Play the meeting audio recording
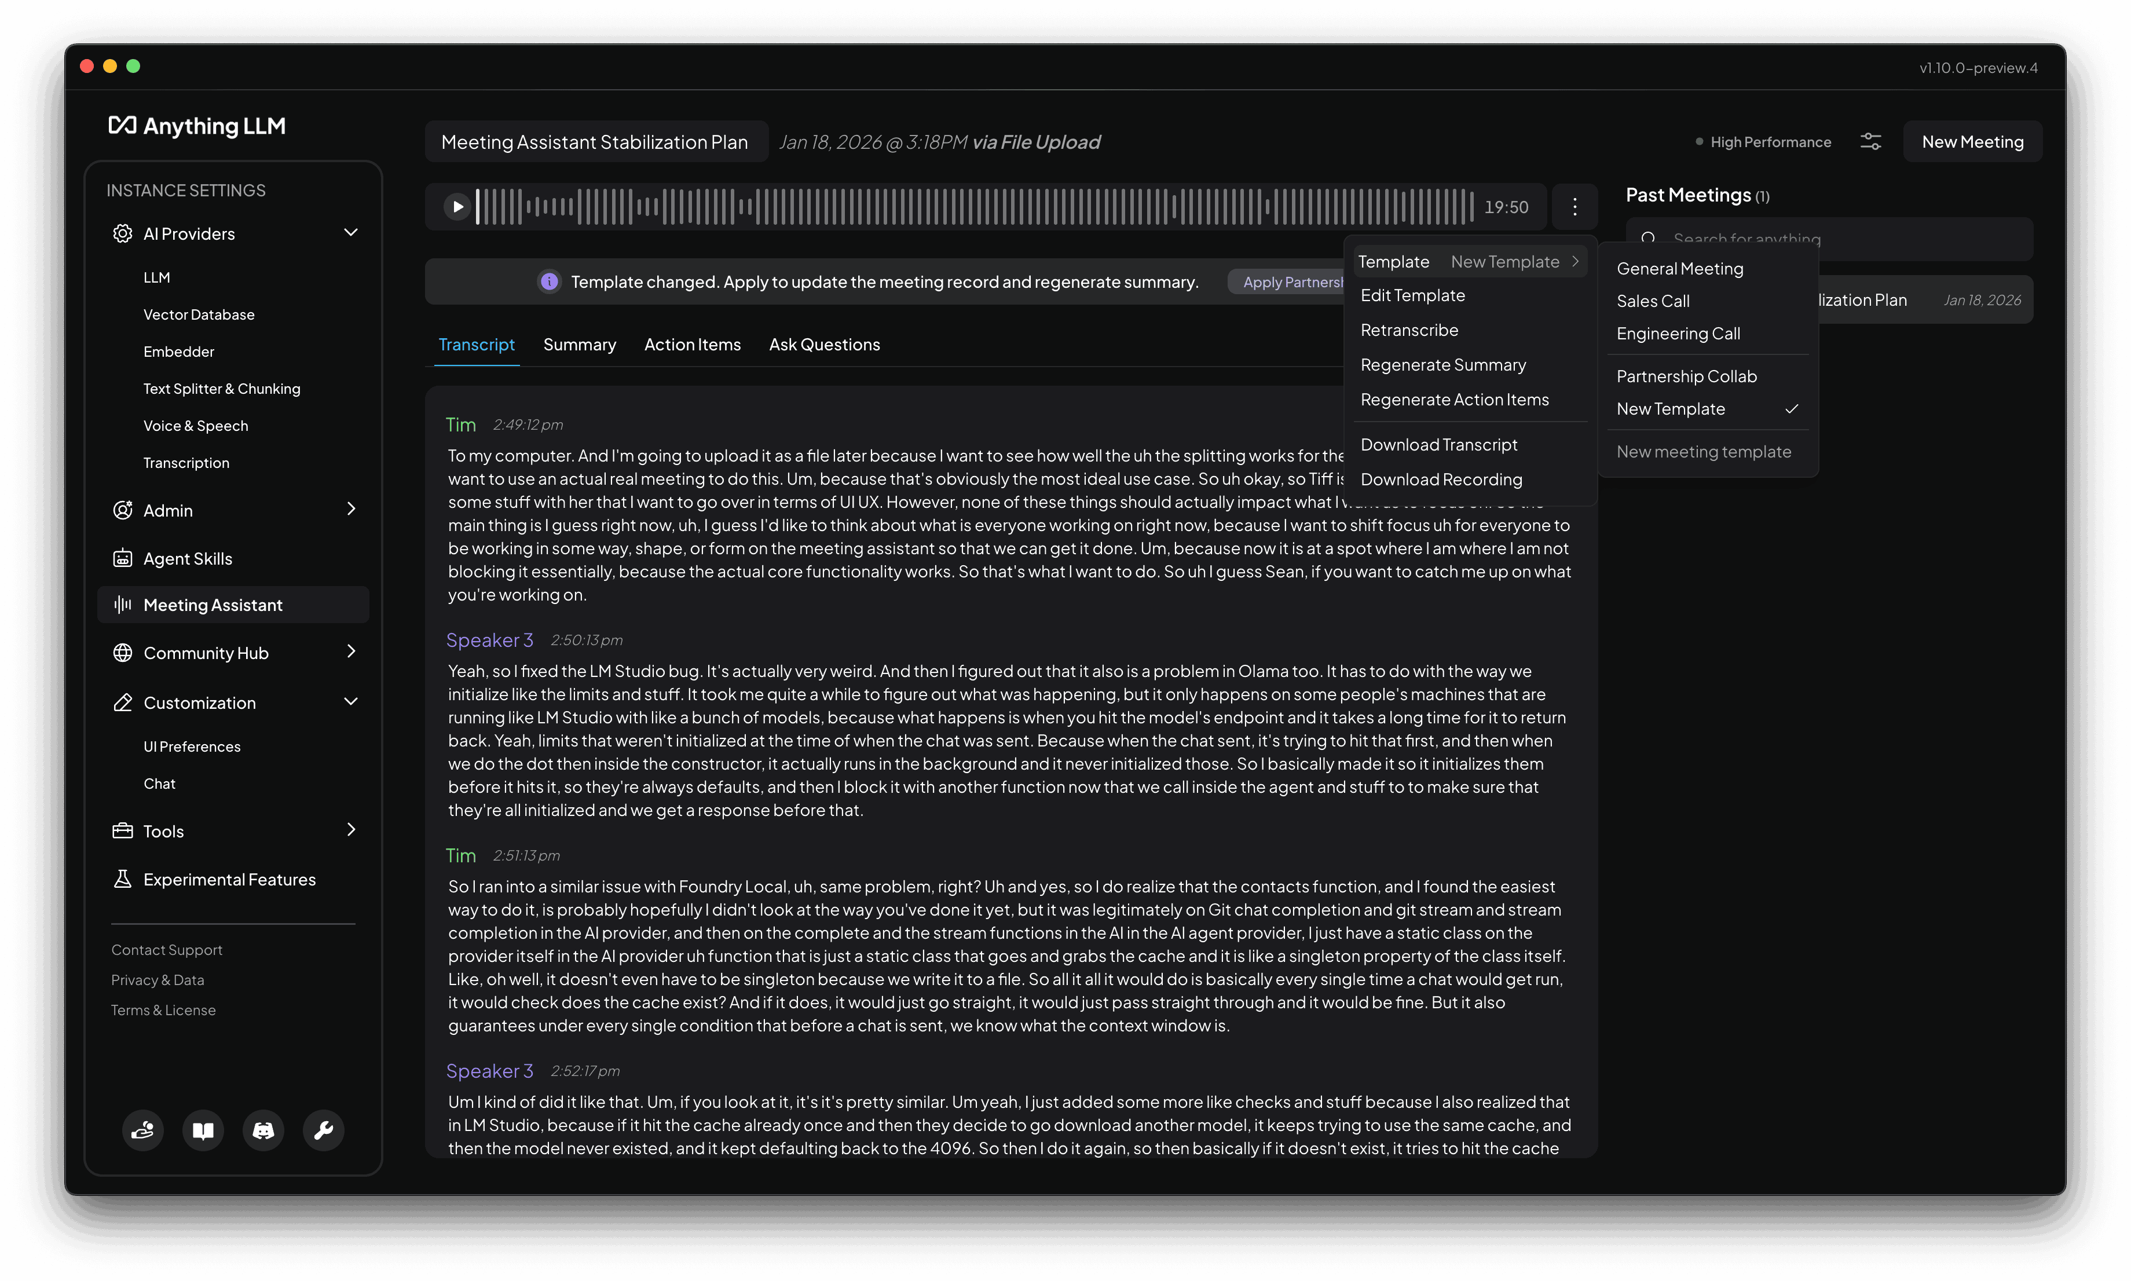2131x1281 pixels. [x=457, y=207]
